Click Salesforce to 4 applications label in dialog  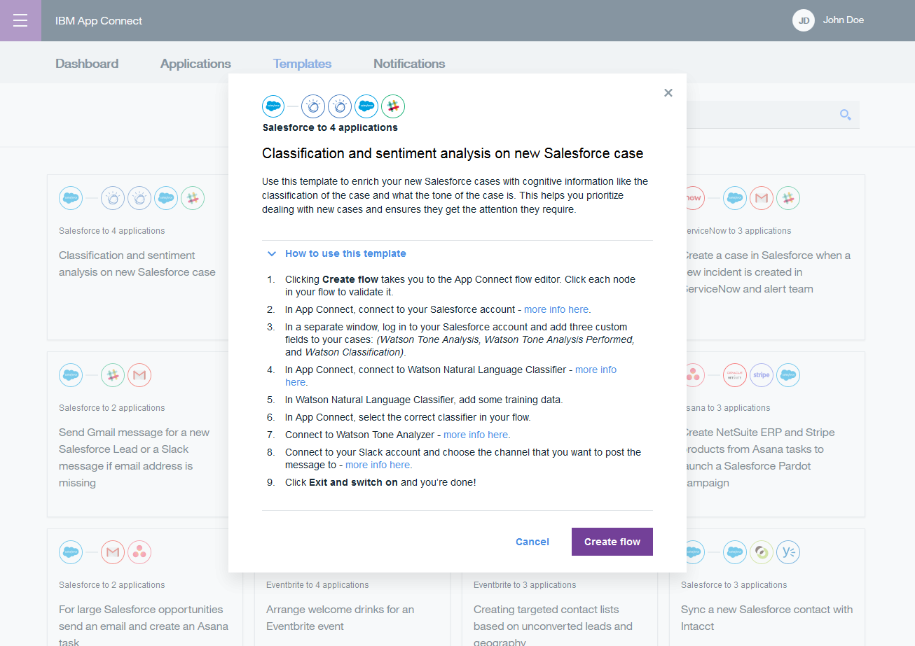coord(330,128)
